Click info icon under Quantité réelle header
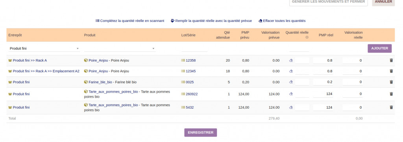Viewport: 403px width, 142px height. pos(307,37)
